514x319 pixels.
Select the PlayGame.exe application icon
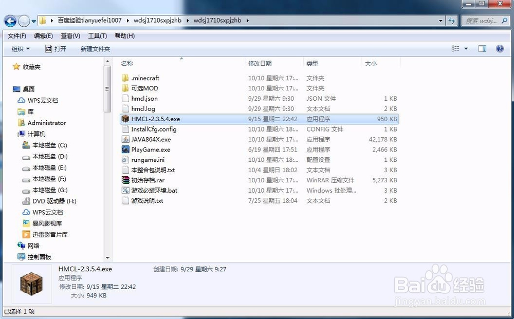(x=125, y=149)
